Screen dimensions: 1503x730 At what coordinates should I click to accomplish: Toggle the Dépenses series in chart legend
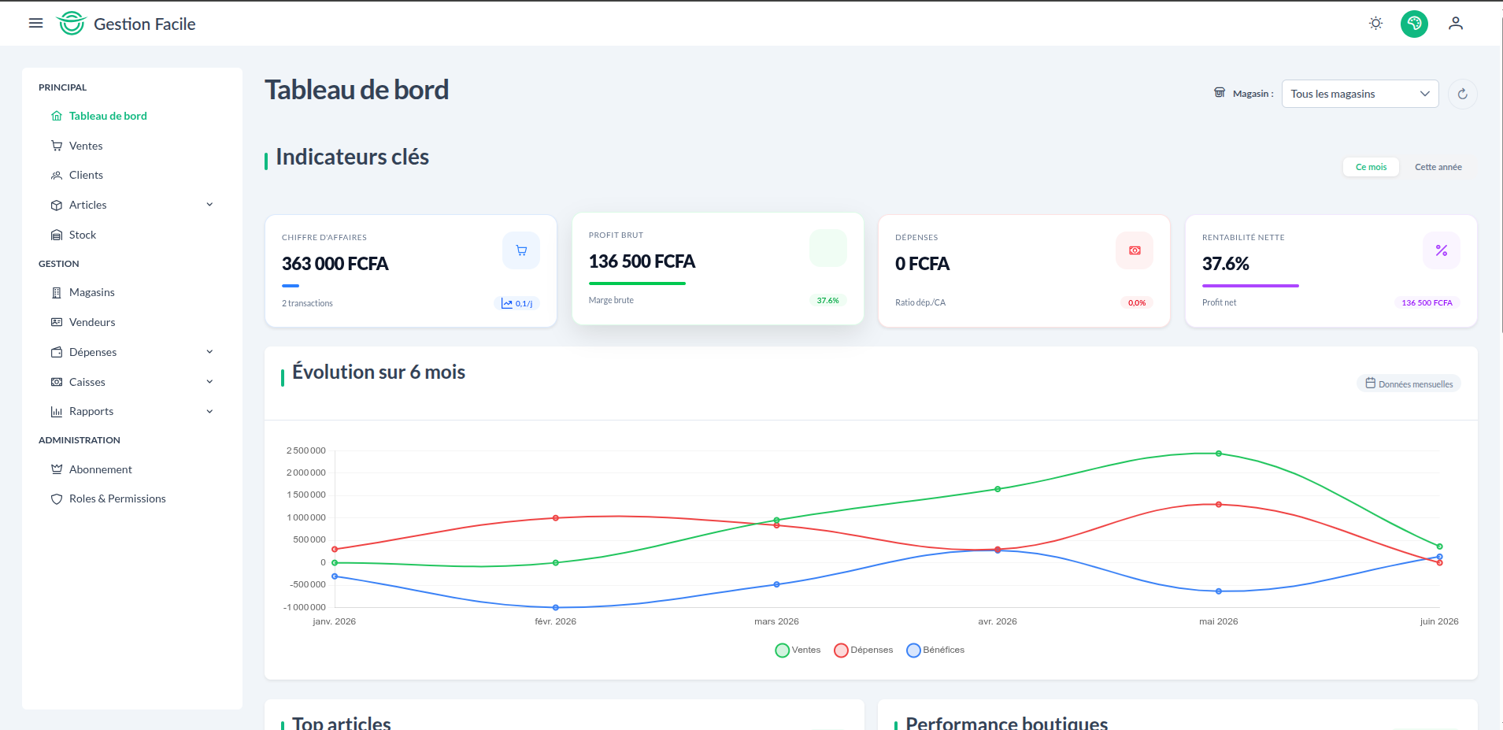click(x=864, y=650)
